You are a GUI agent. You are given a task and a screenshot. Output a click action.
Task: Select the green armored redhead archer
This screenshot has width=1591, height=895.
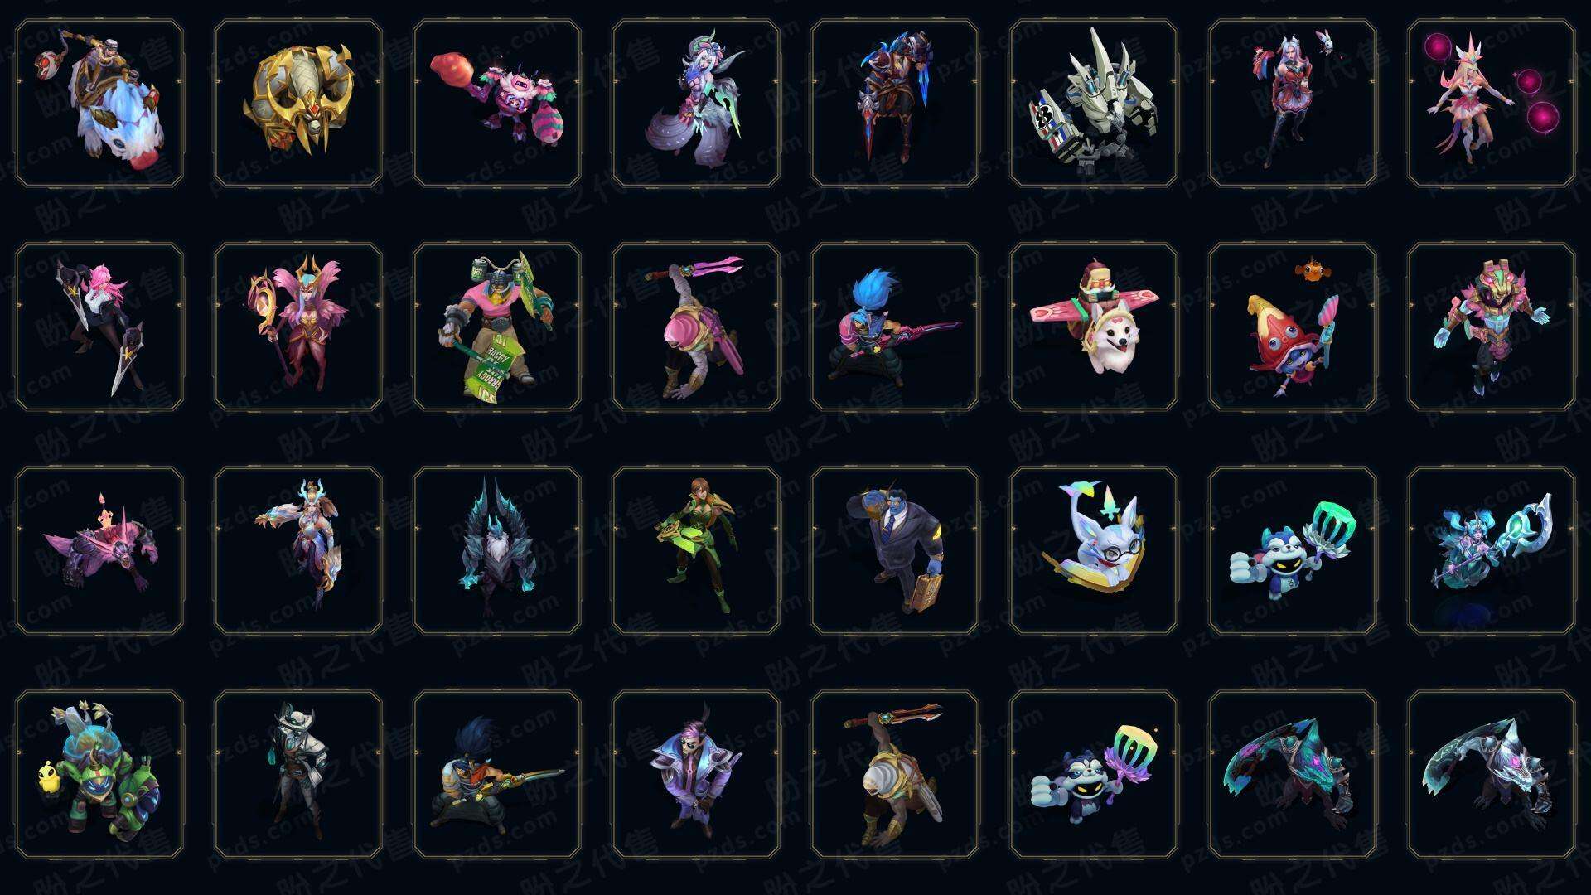coord(696,550)
